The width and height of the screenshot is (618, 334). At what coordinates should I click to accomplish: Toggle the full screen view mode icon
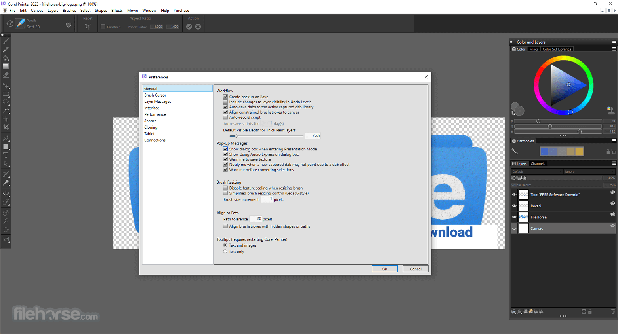click(6, 239)
